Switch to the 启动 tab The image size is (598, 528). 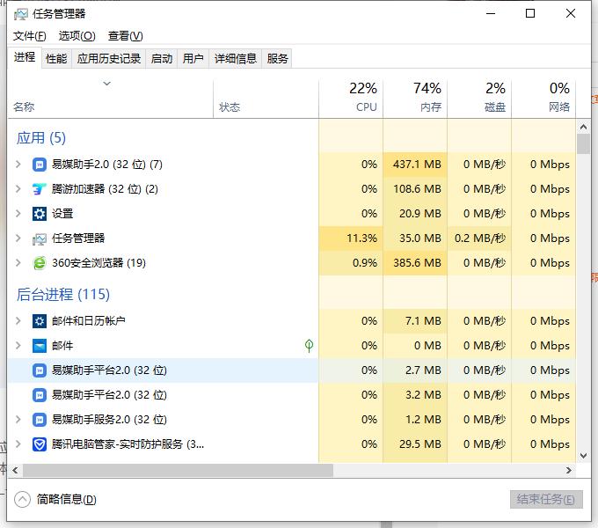tap(162, 59)
